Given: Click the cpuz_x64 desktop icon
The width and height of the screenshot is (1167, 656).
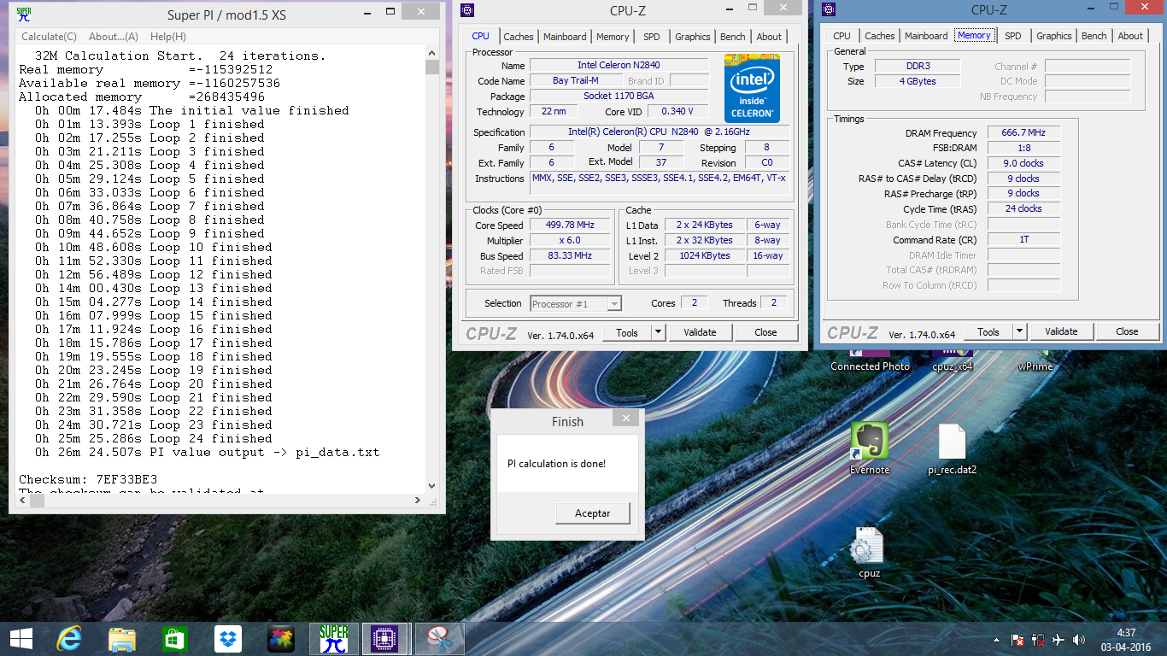Looking at the screenshot, I should (x=952, y=360).
